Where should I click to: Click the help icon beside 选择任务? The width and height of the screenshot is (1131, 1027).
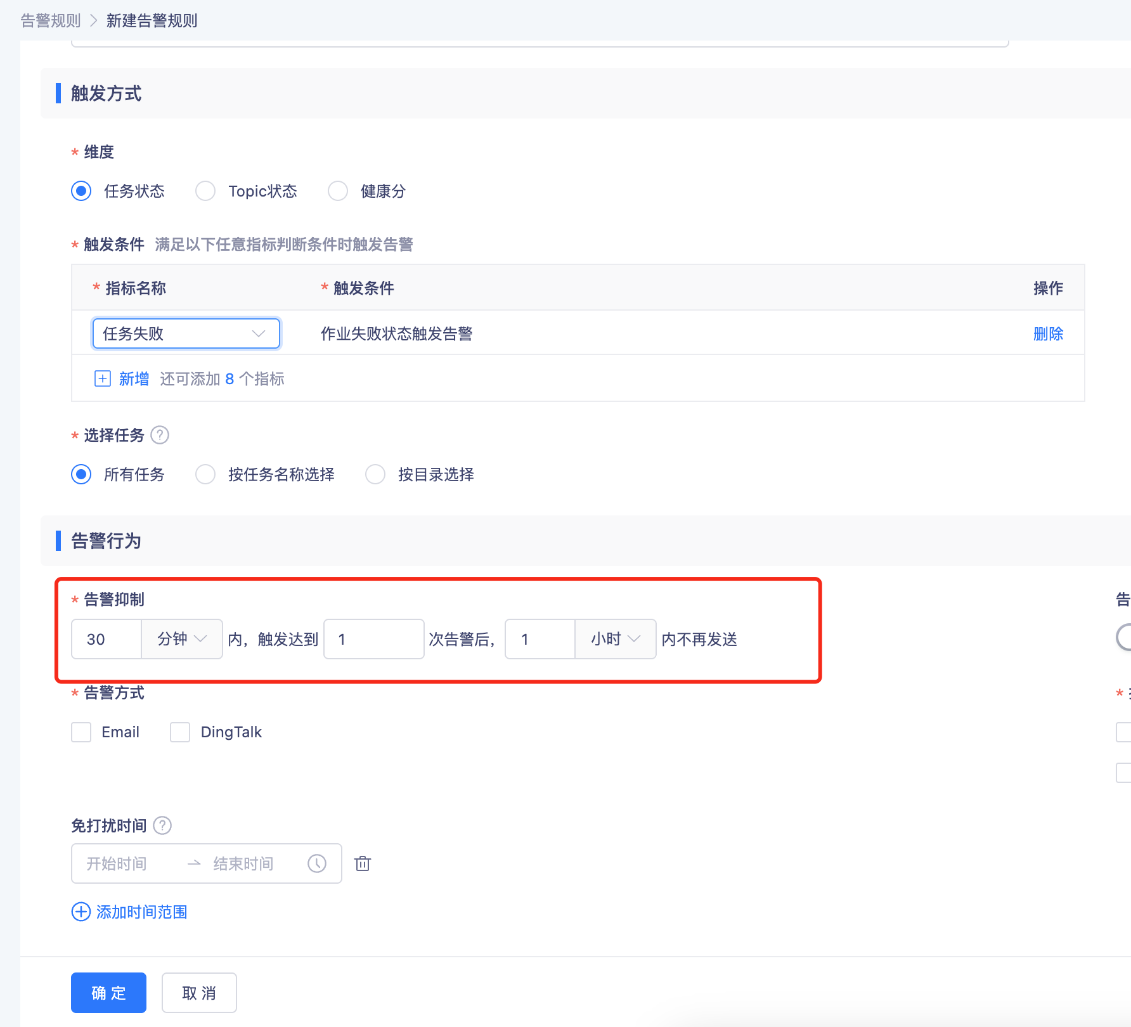click(x=160, y=435)
